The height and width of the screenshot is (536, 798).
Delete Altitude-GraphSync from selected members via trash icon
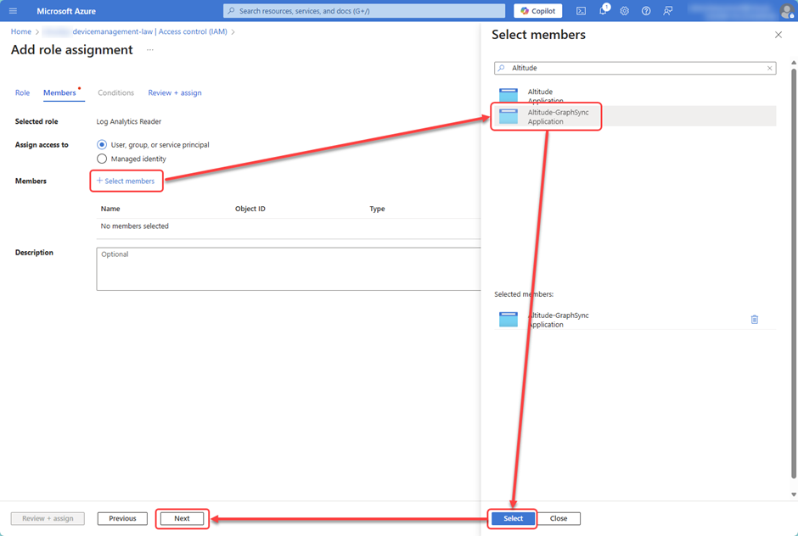755,319
